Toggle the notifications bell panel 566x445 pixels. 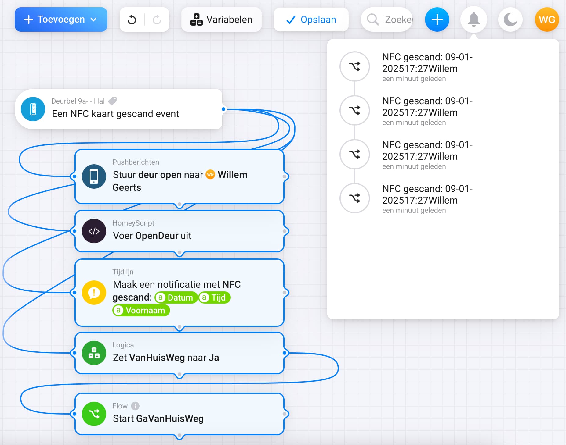pos(474,20)
